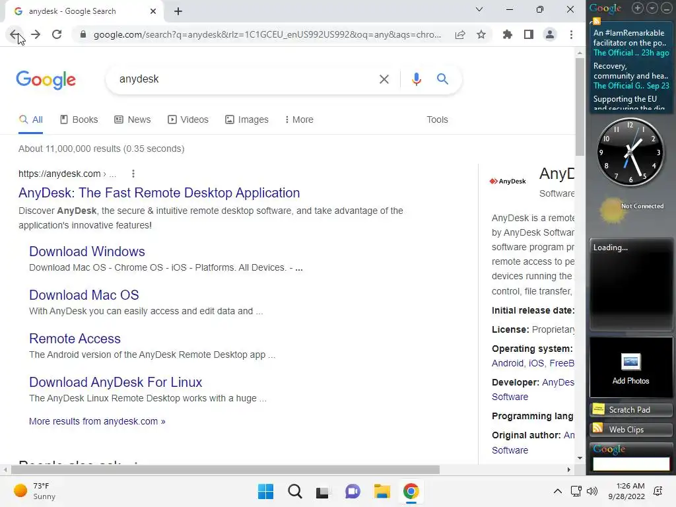Click the Android link in Operating system
The image size is (676, 507).
[508, 363]
